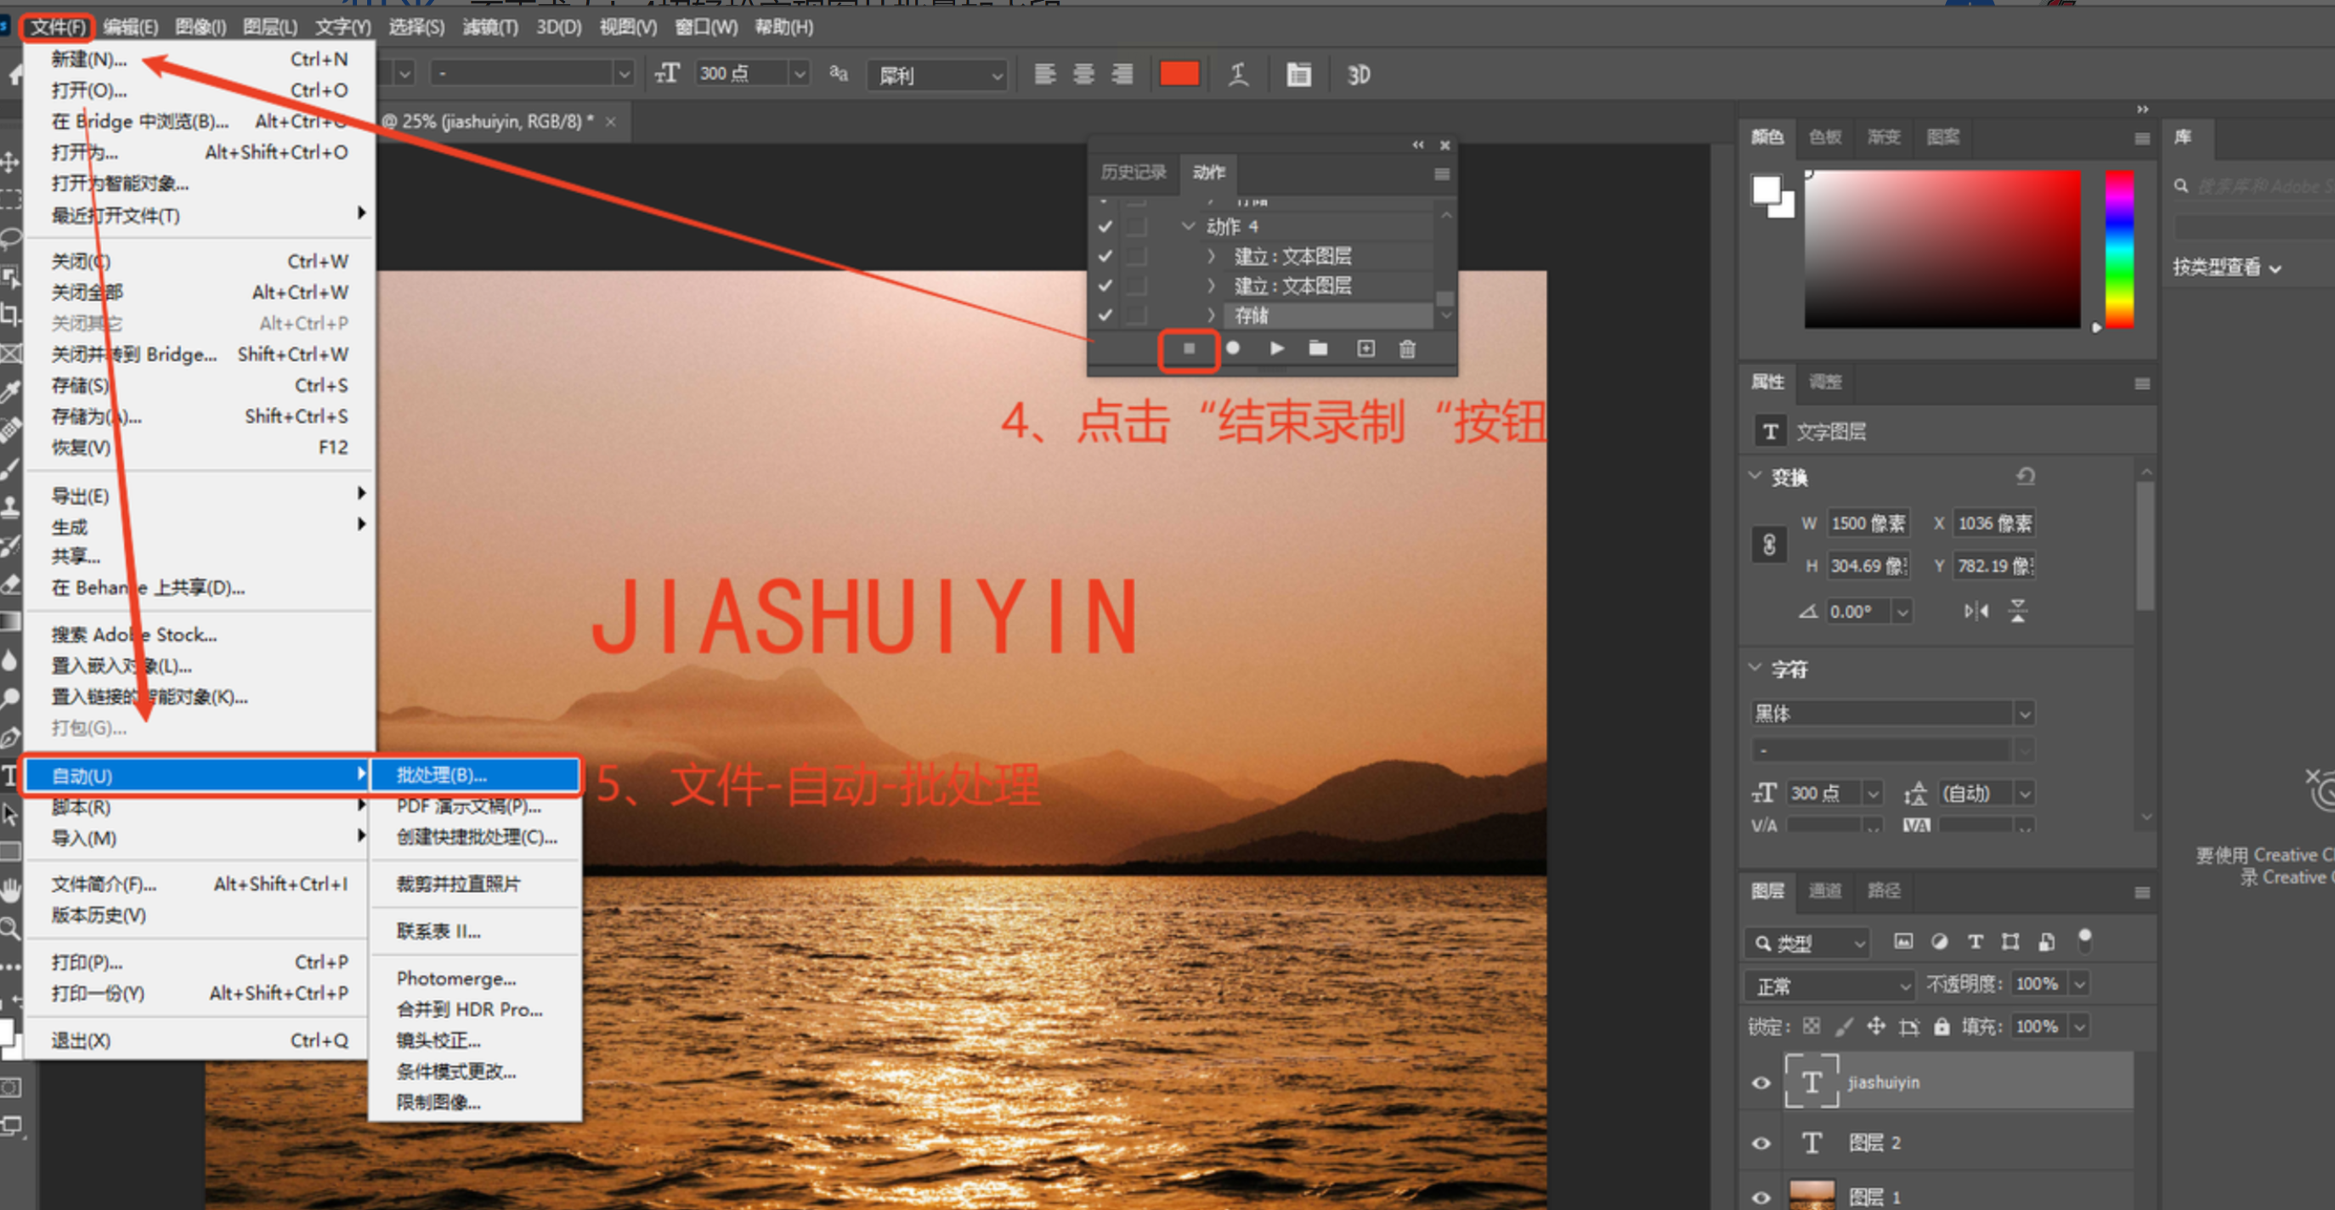Open the create warped text icon
This screenshot has width=2335, height=1210.
pos(1238,74)
